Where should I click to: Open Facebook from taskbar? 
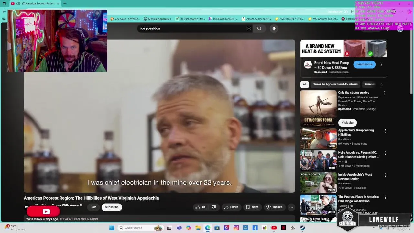point(255,228)
